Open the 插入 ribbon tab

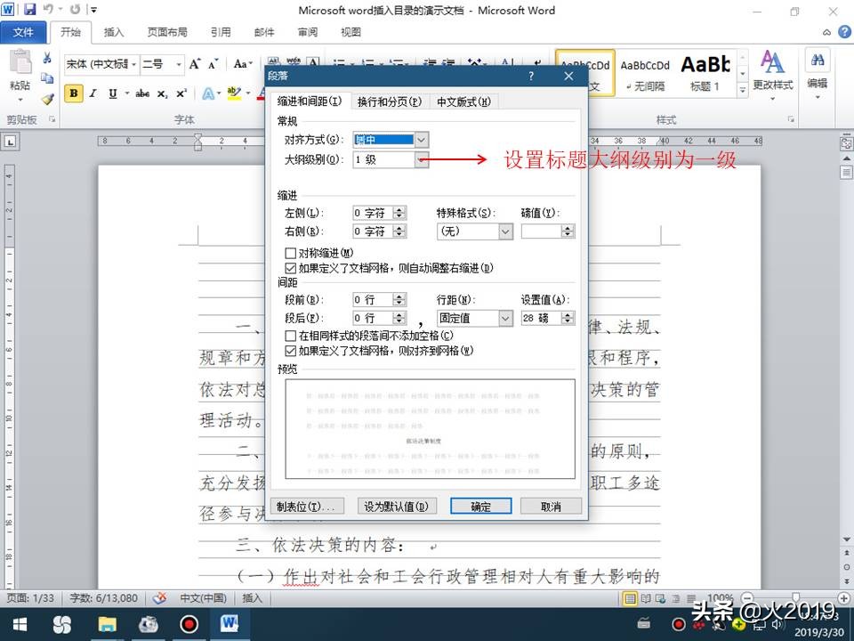pos(114,32)
